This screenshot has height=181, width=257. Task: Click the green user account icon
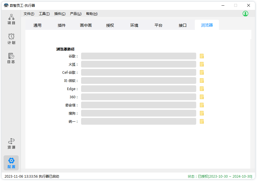245,14
